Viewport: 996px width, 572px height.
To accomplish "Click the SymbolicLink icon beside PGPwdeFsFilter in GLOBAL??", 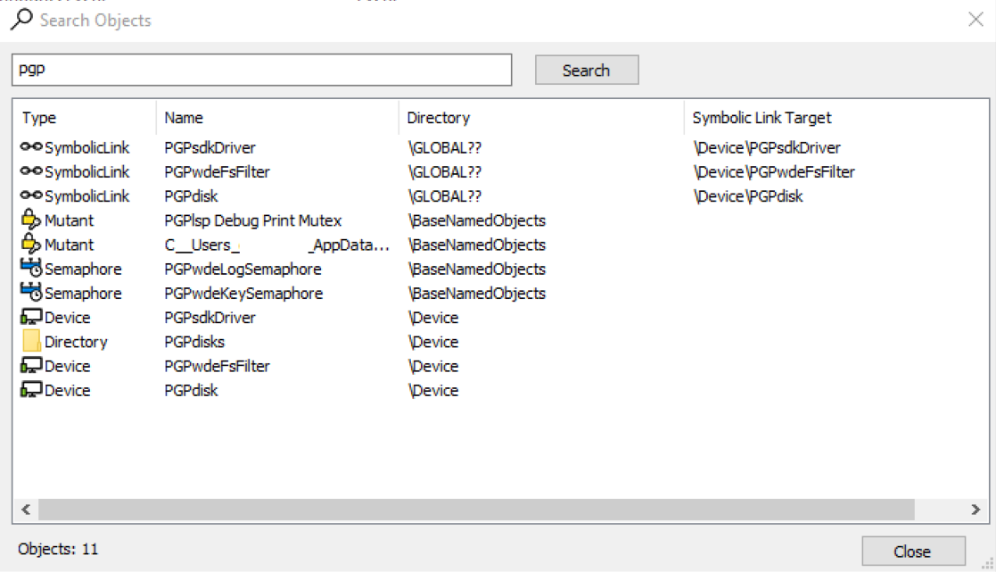I will (31, 171).
